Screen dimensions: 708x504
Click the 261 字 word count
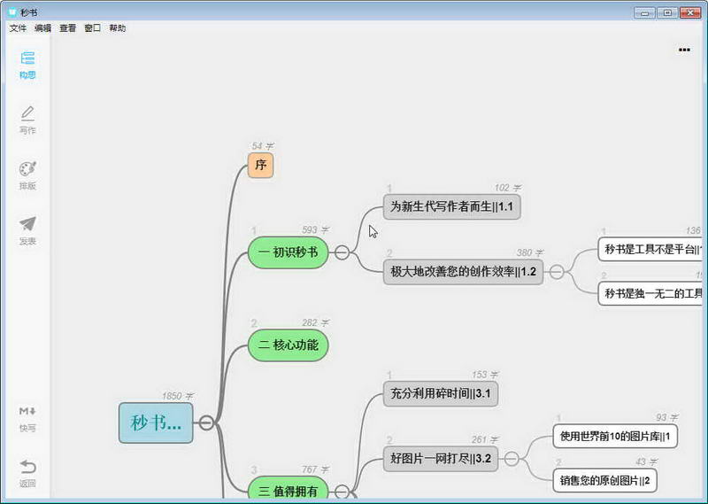[485, 440]
